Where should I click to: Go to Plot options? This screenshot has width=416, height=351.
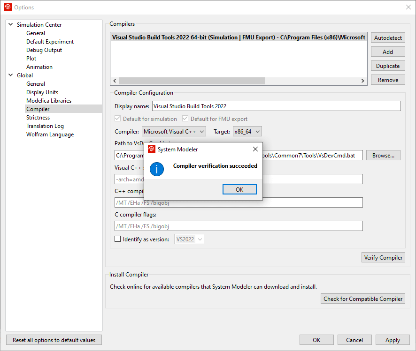coord(31,59)
